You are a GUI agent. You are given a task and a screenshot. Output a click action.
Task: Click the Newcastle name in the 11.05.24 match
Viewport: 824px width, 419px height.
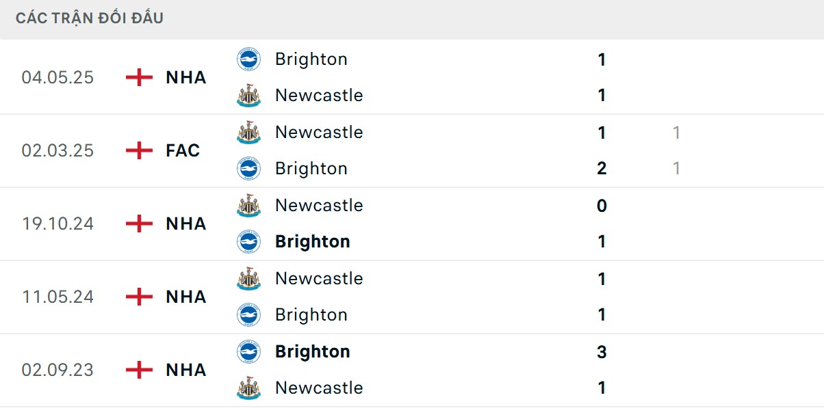(318, 278)
